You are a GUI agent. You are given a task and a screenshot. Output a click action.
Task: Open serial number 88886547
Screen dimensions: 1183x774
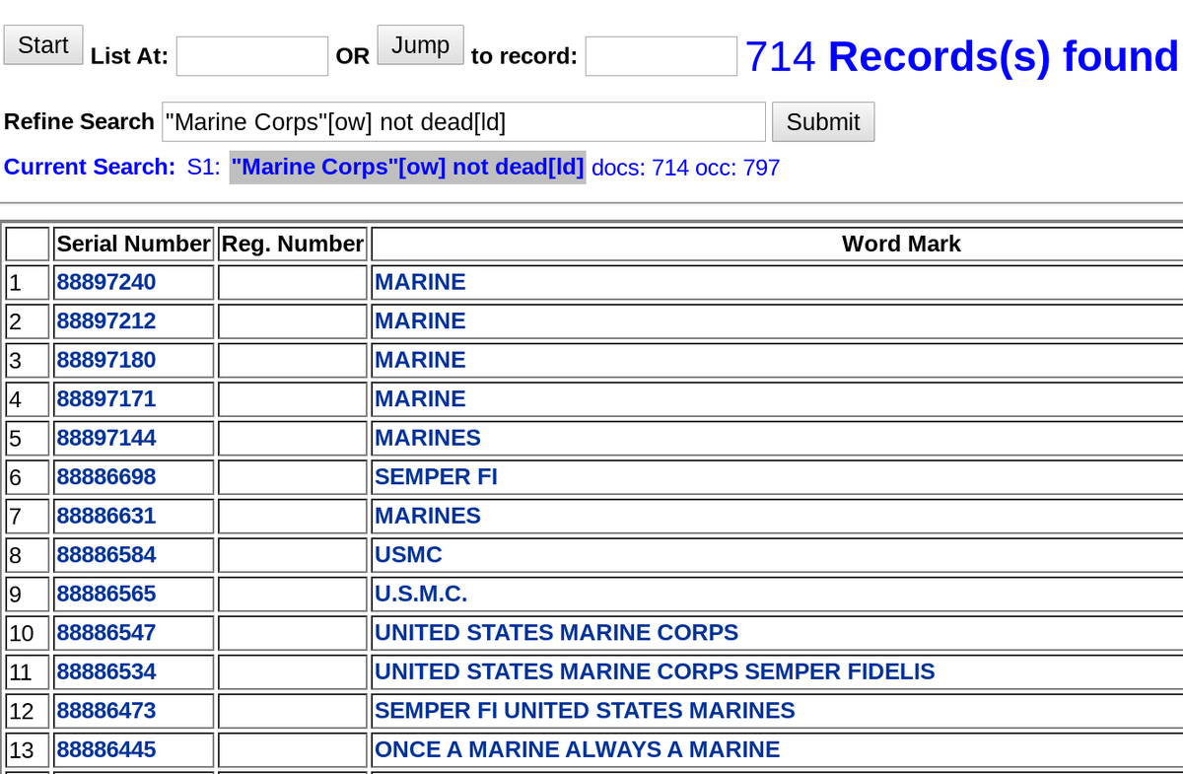tap(106, 633)
